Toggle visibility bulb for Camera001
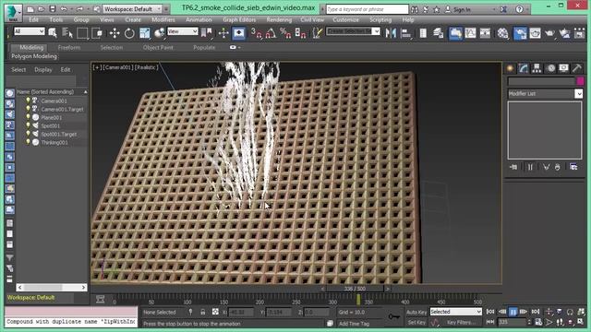Image resolution: width=591 pixels, height=332 pixels. [x=28, y=101]
